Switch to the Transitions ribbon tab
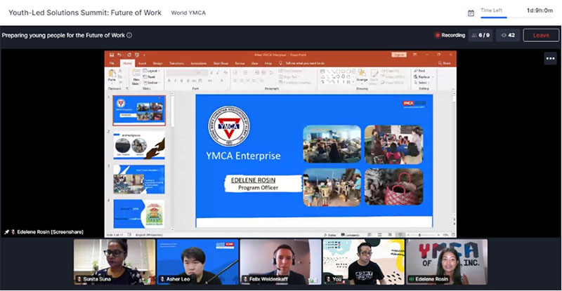Viewport: 562px width, 291px height. point(176,63)
